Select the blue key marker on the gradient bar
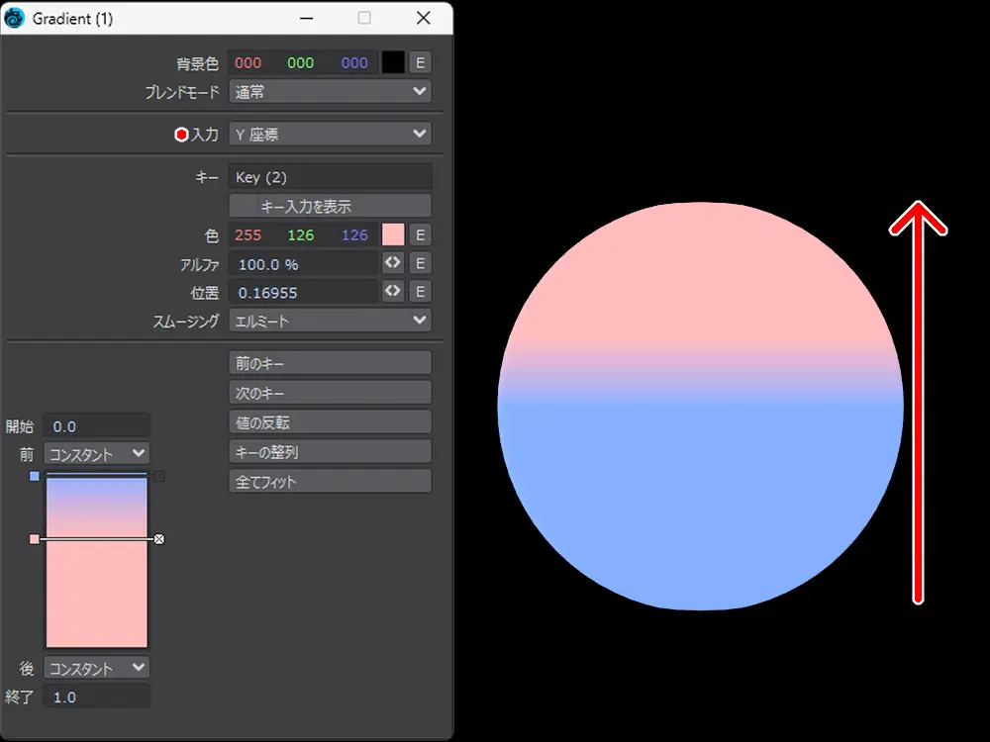Screen dimensions: 990x742 point(35,476)
